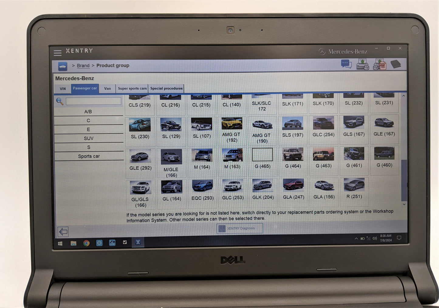Viewport: 439px width, 308px height.
Task: Open the XENTRY hamburger menu
Action: pos(57,53)
